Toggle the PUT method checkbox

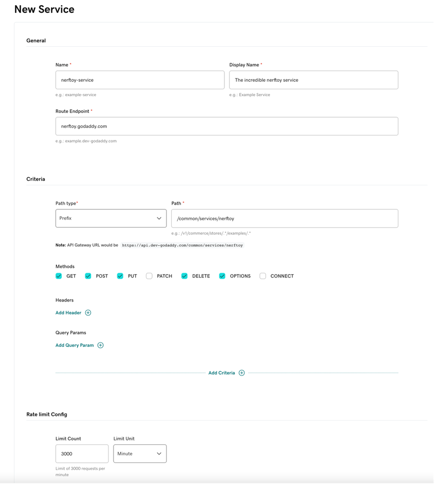(120, 276)
